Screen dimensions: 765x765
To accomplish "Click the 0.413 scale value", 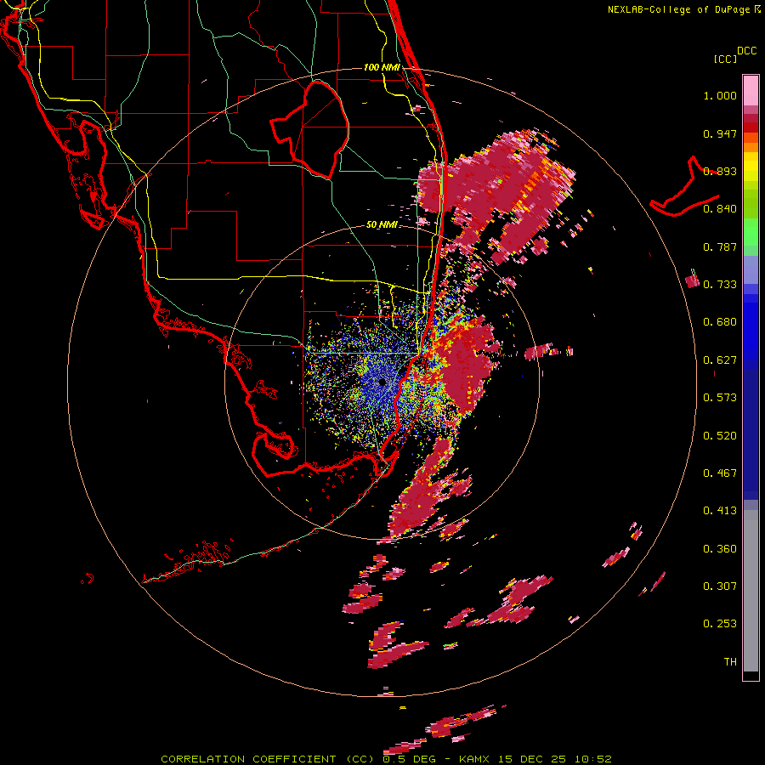I will point(720,511).
